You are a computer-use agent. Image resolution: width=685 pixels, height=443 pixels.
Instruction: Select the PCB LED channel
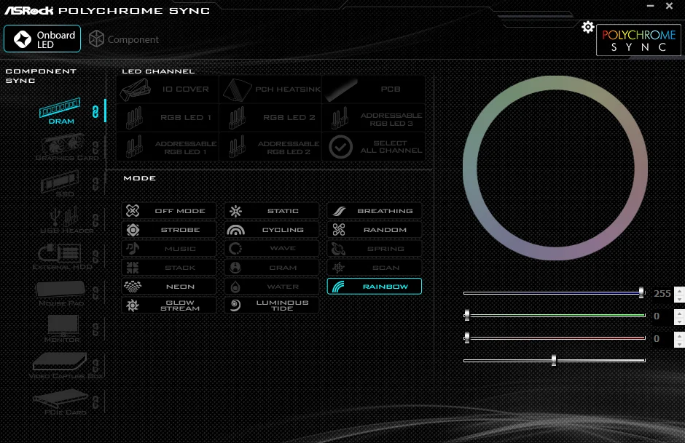point(374,89)
